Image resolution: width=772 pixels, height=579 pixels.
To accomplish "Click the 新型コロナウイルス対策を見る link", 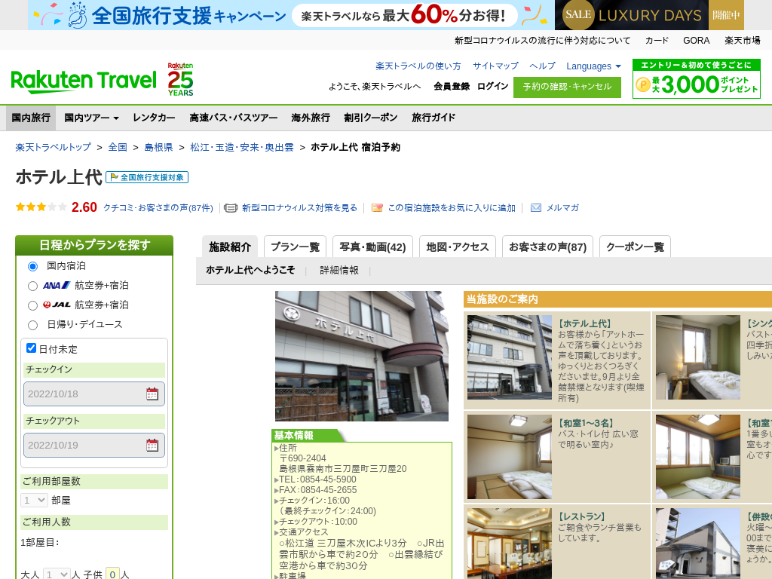I will click(299, 208).
